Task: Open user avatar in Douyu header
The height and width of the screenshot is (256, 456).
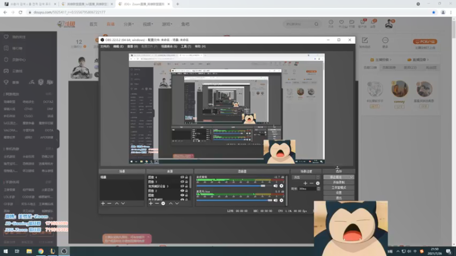Action: pyautogui.click(x=389, y=24)
